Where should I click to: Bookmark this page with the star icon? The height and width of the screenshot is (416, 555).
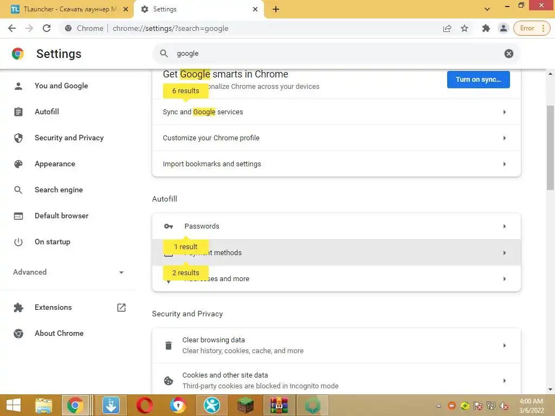click(x=464, y=28)
